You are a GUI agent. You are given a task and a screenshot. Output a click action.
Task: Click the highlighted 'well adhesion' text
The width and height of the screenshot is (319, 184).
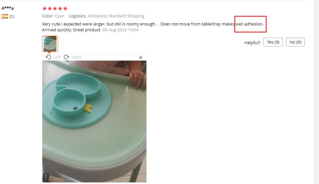tap(250, 24)
